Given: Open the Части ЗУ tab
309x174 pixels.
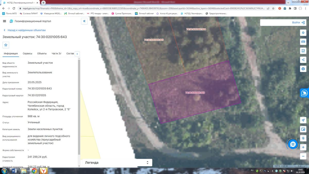Looking at the screenshot, I should coord(56,54).
